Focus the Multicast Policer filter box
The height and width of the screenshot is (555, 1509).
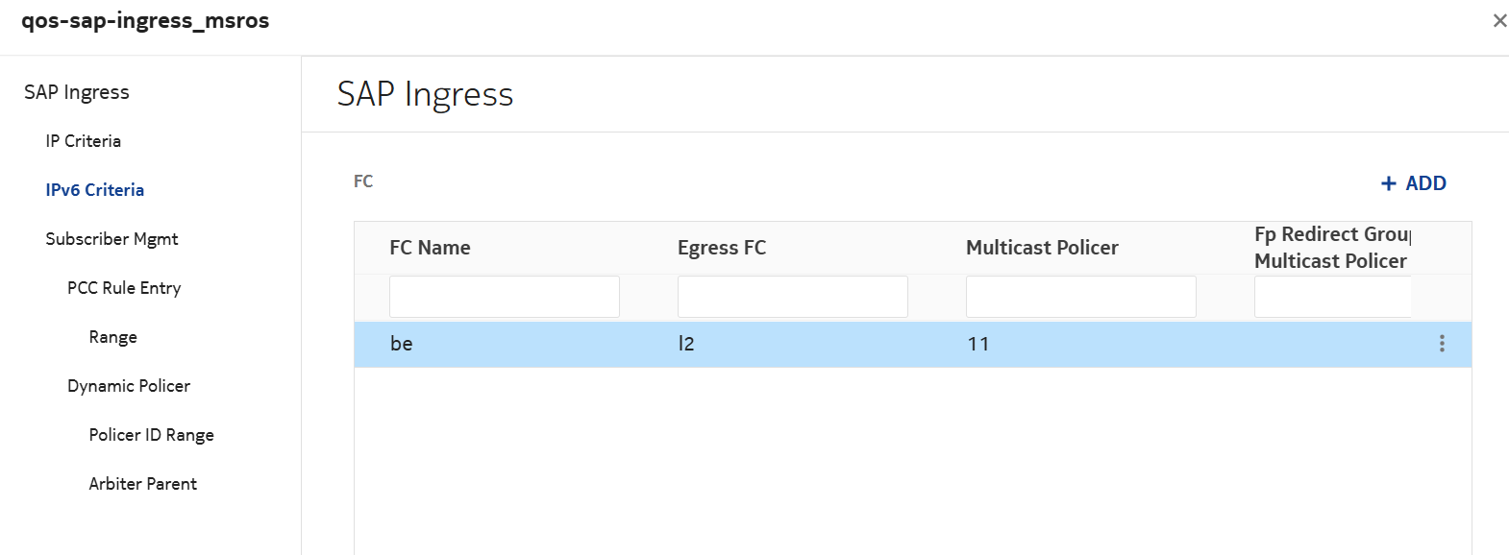[x=1080, y=297]
